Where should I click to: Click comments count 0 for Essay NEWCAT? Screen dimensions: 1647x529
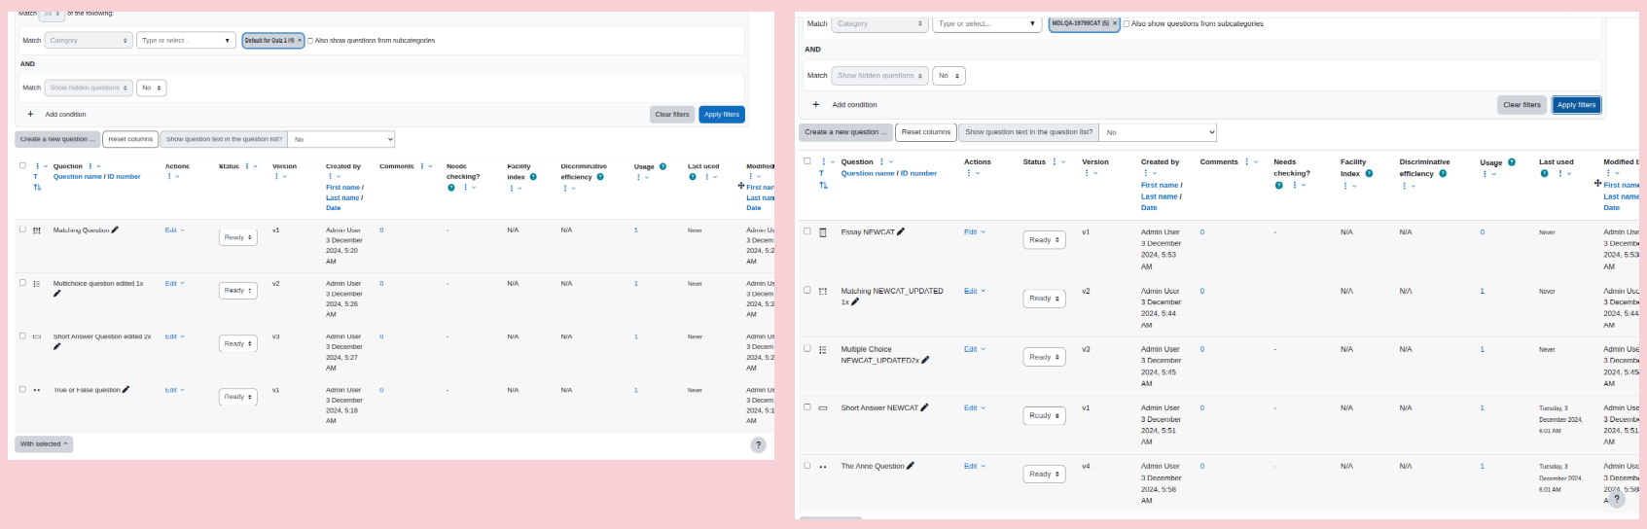pos(1202,231)
